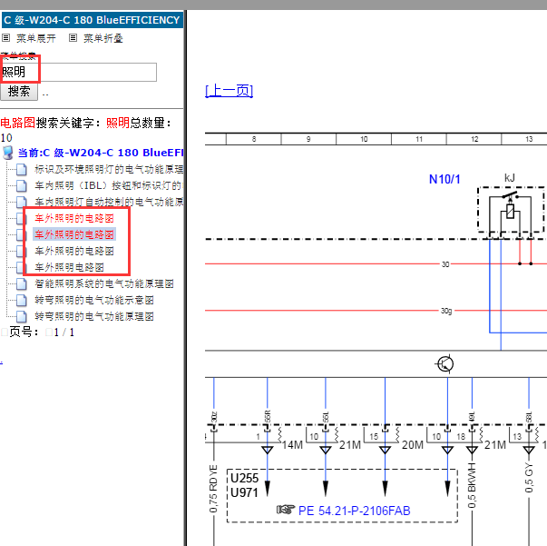
Task: Open 智能照明系统的电气功能原理图 entry
Action: pos(104,283)
